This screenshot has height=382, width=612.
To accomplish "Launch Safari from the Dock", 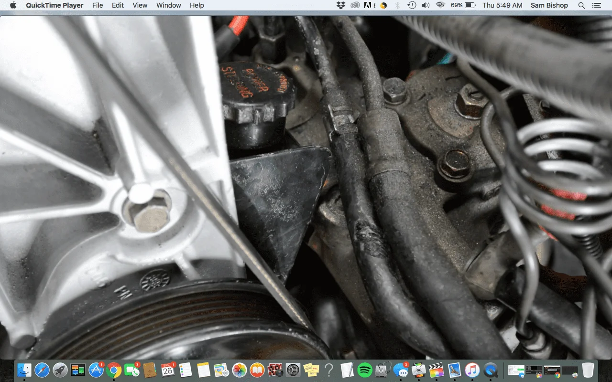I will coord(42,370).
